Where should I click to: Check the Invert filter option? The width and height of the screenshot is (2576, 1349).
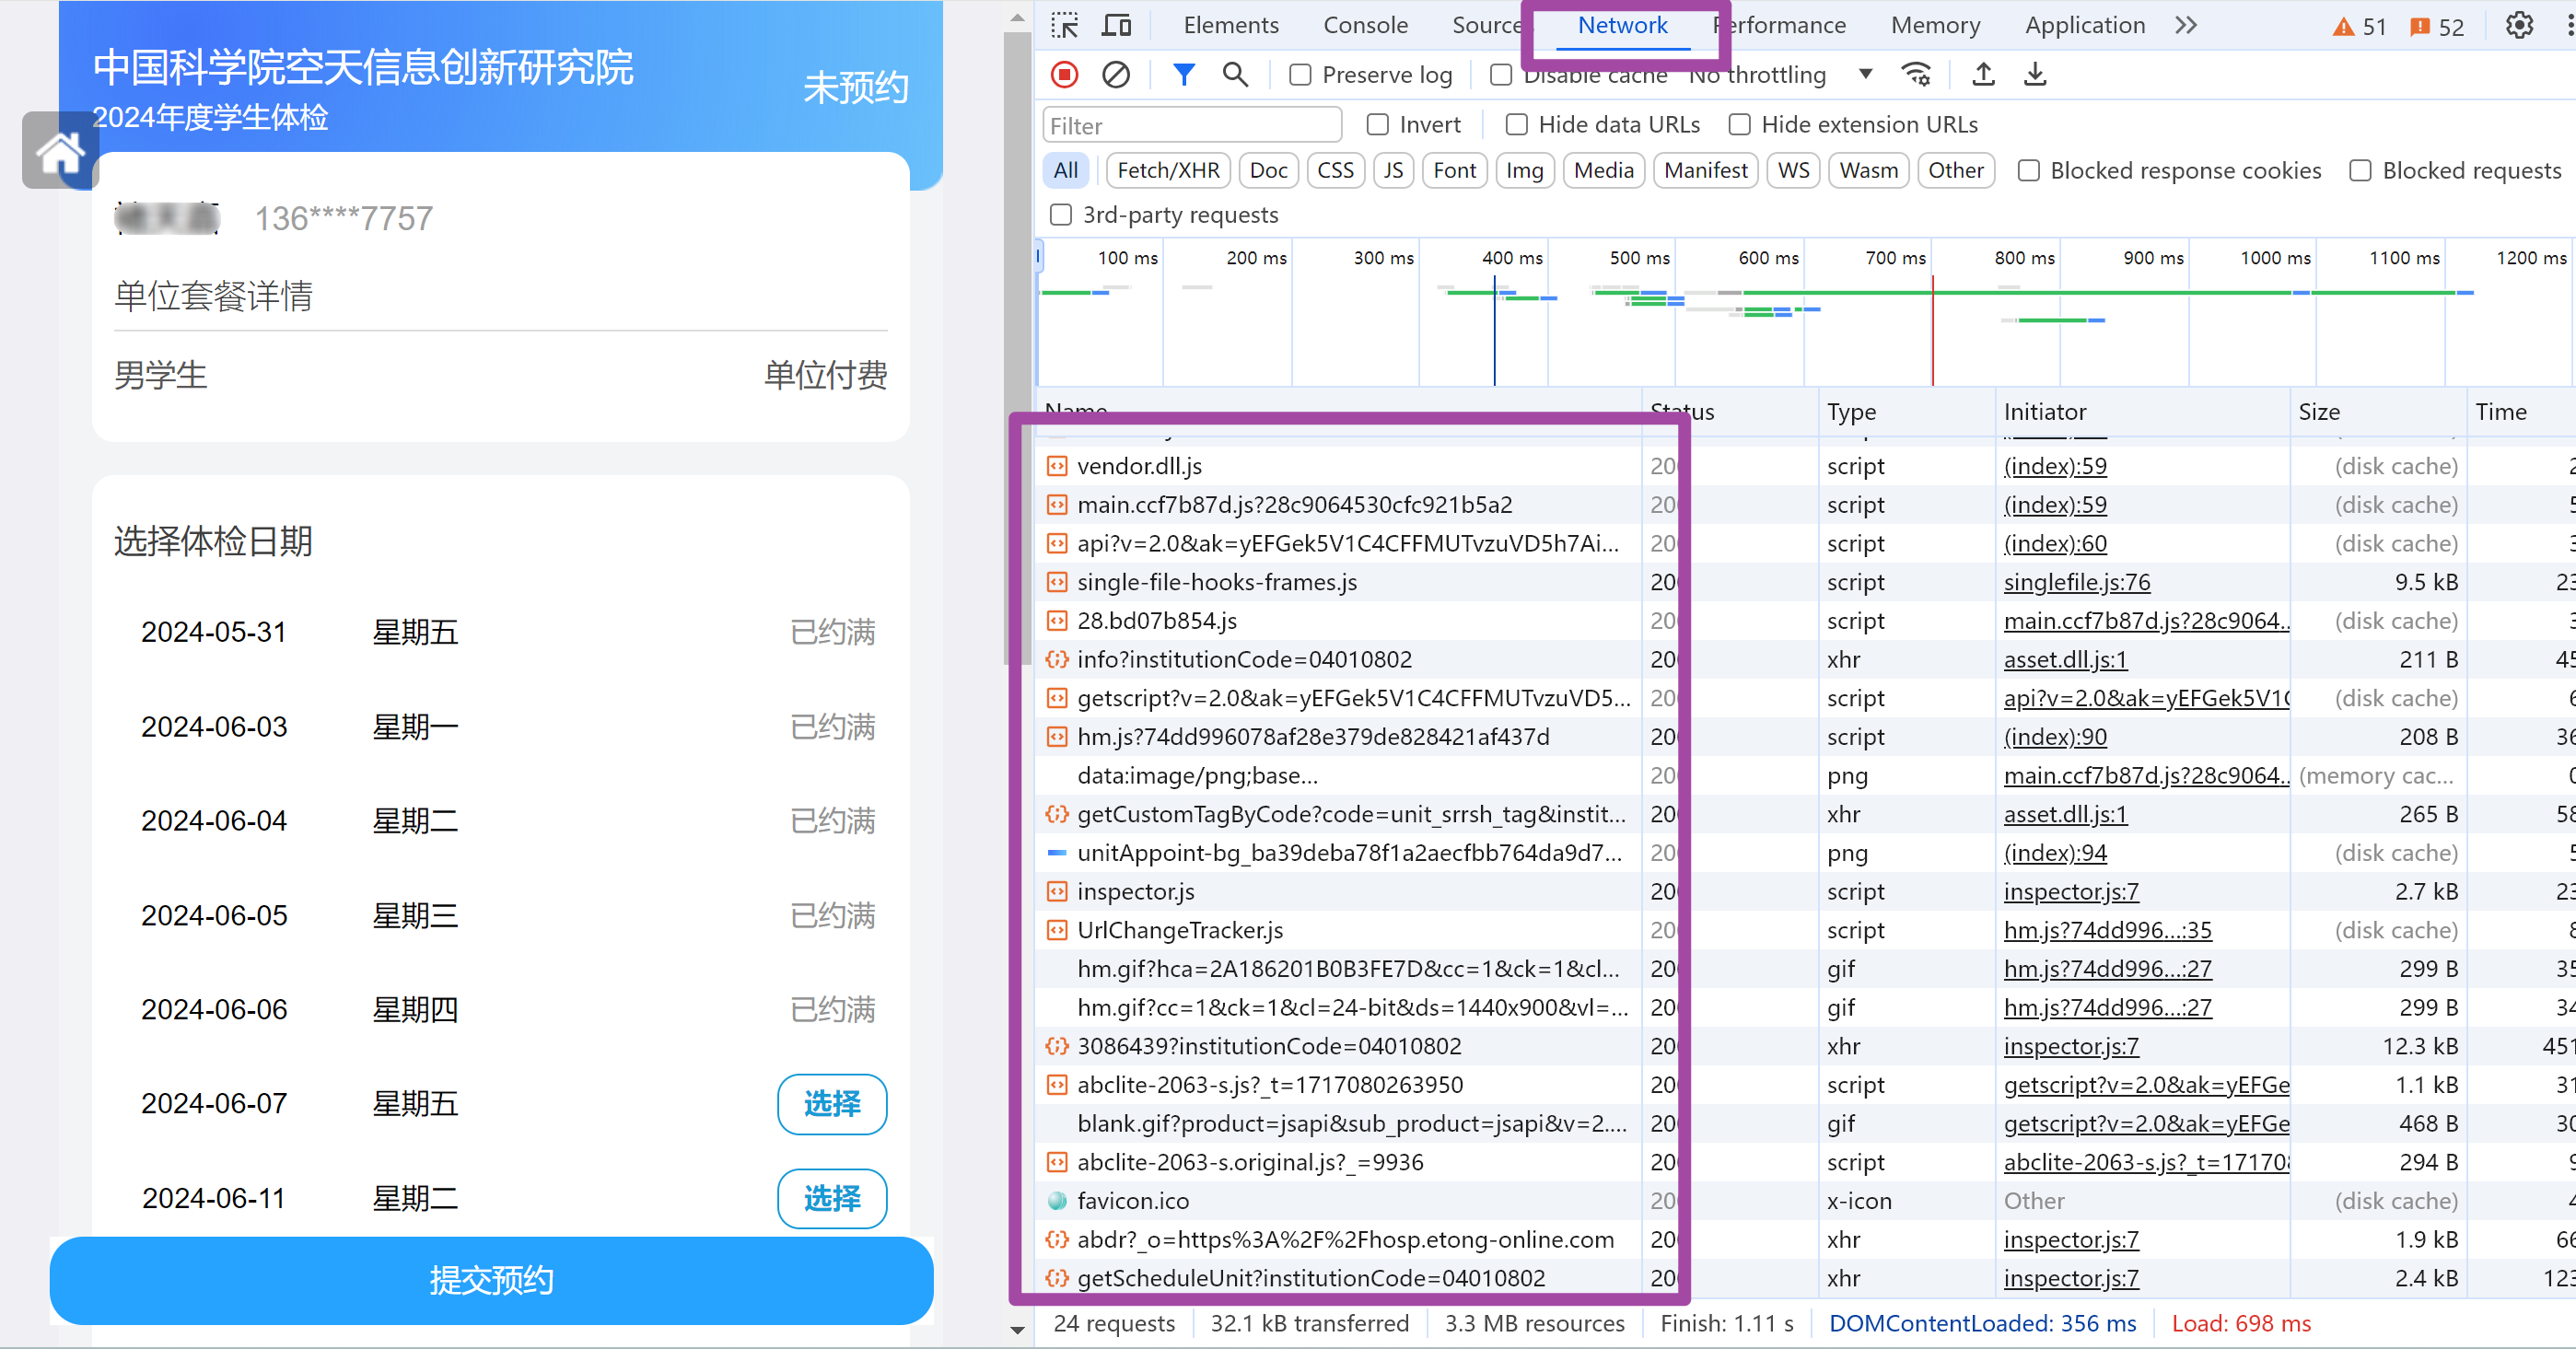[1377, 125]
